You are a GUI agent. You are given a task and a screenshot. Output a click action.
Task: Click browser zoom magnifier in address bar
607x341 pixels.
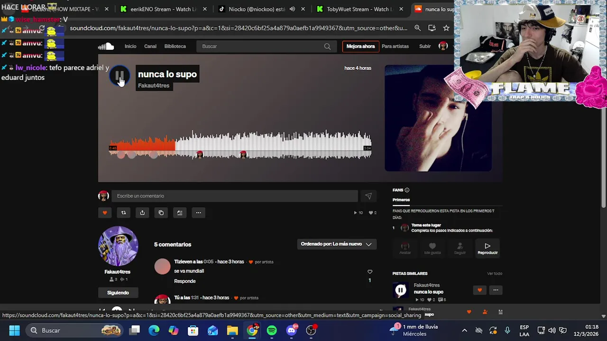click(x=417, y=28)
